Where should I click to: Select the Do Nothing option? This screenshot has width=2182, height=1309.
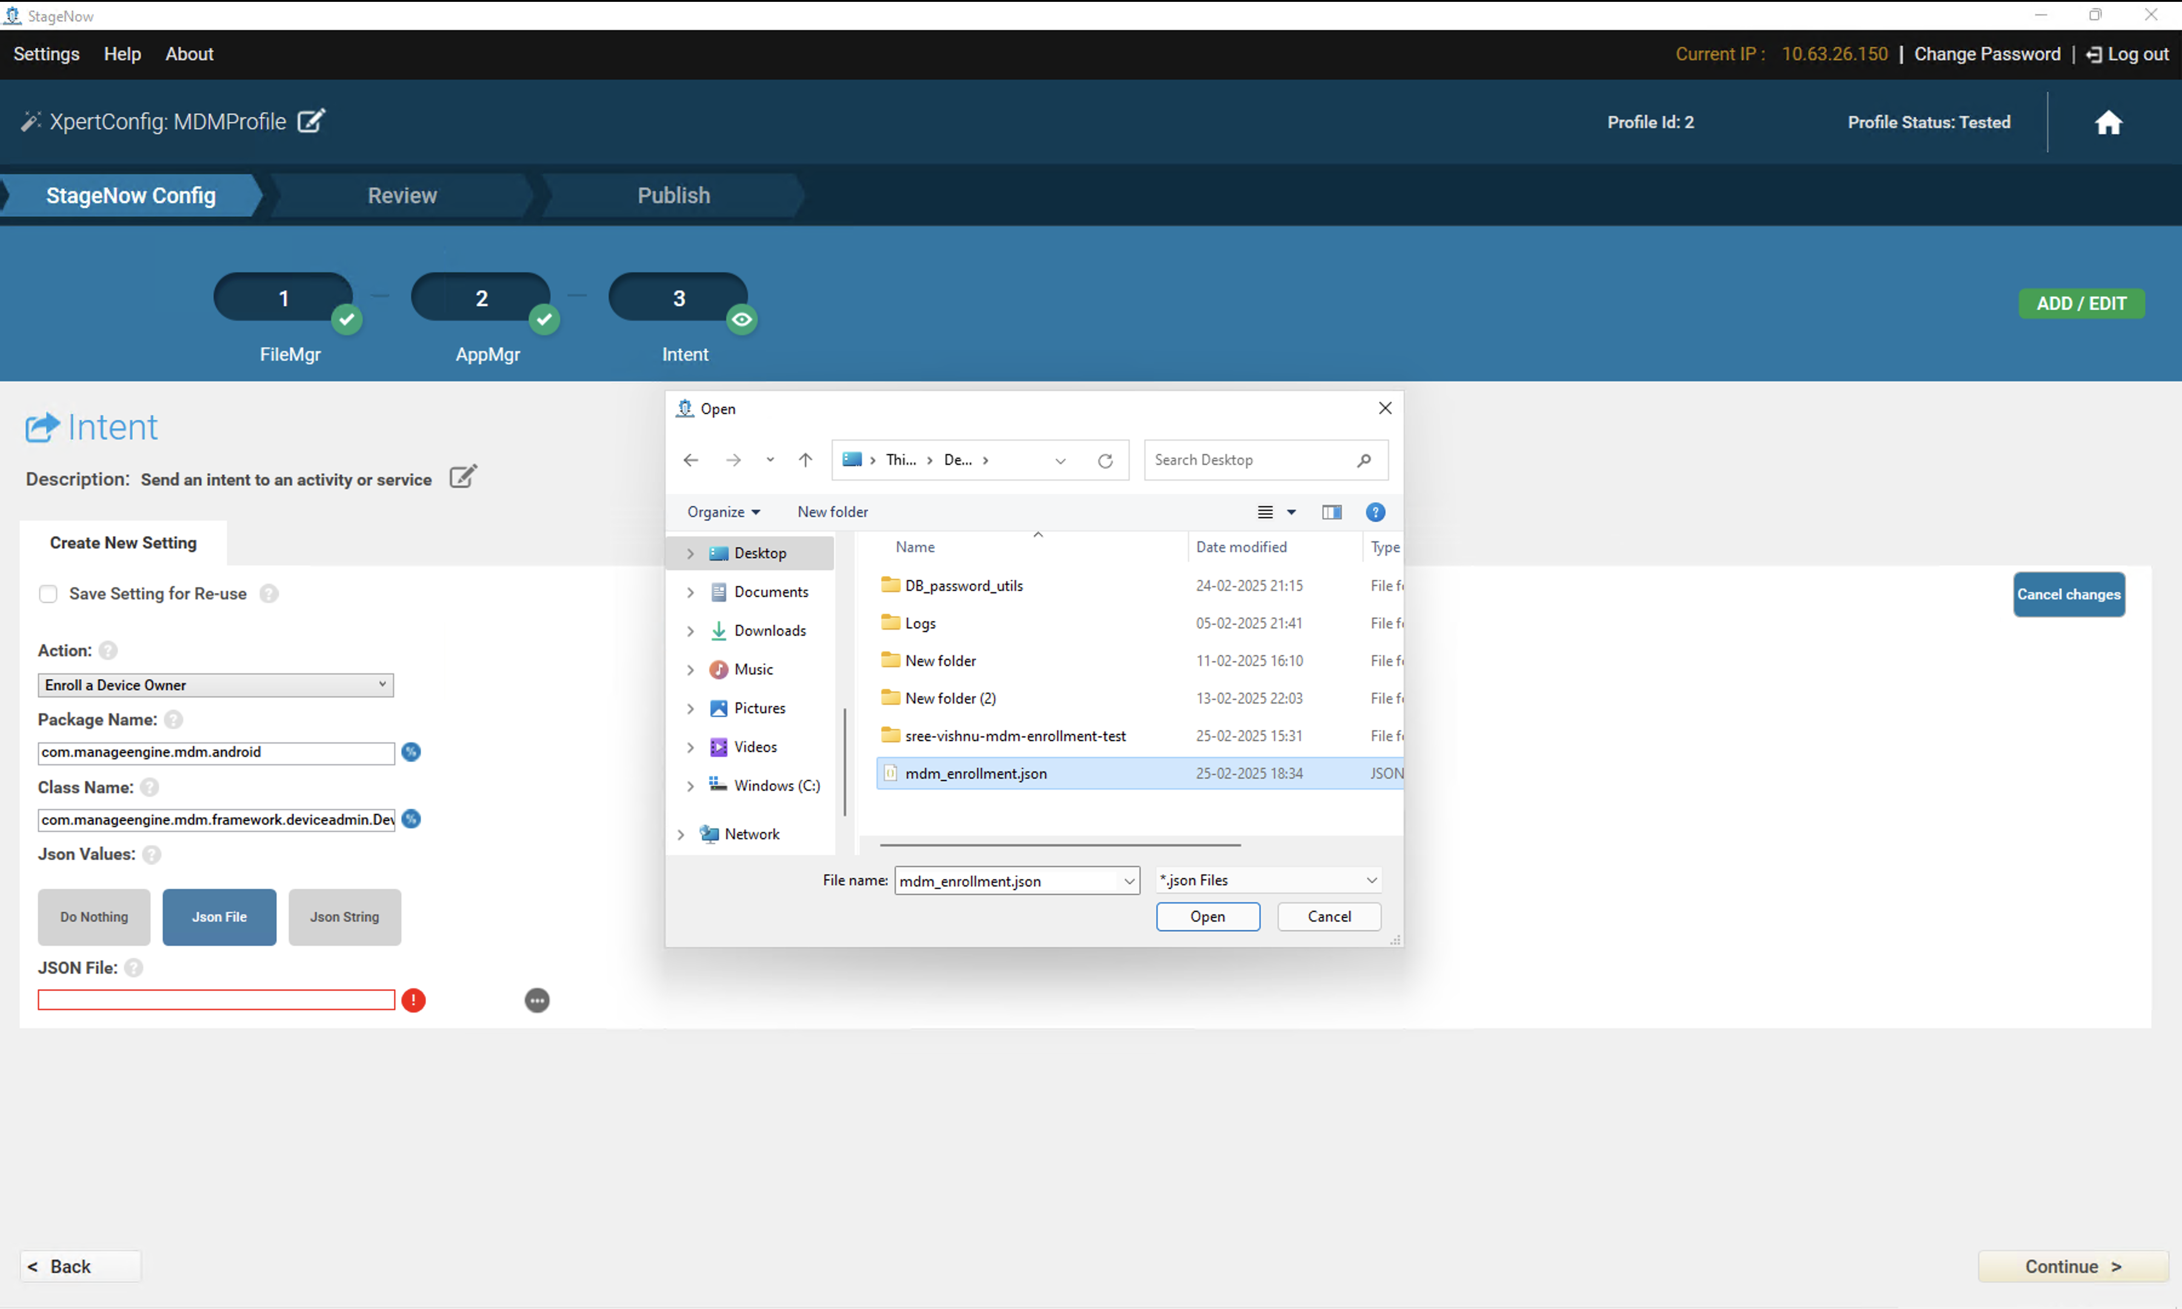pyautogui.click(x=93, y=918)
